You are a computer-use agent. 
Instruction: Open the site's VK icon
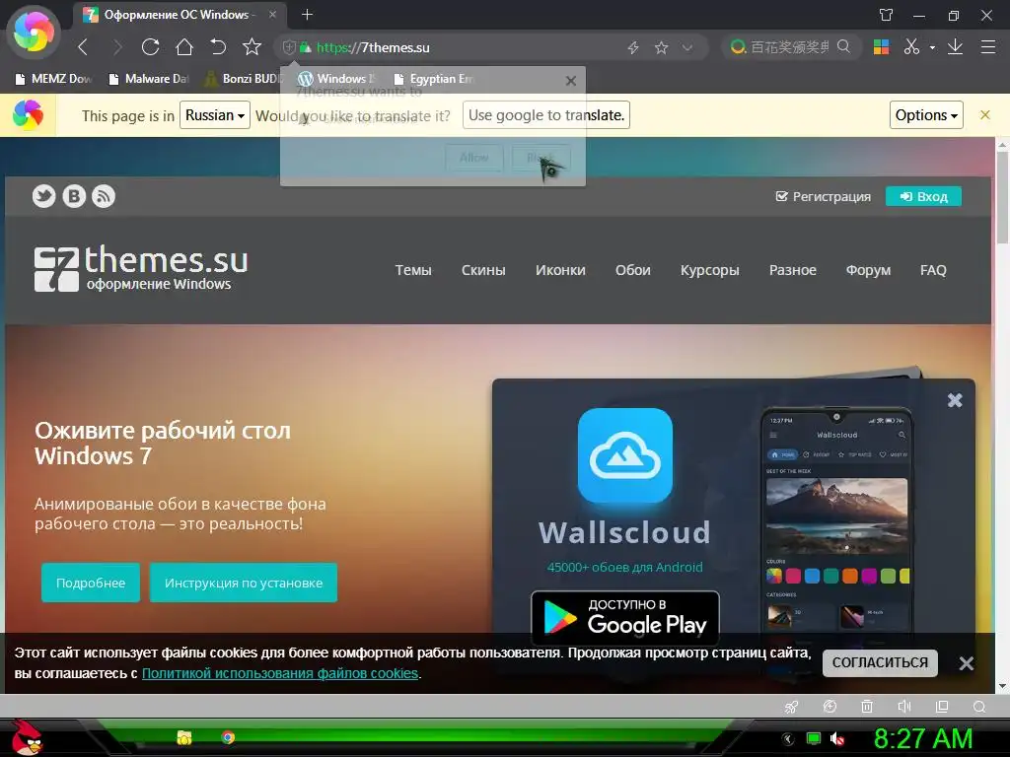pos(74,196)
